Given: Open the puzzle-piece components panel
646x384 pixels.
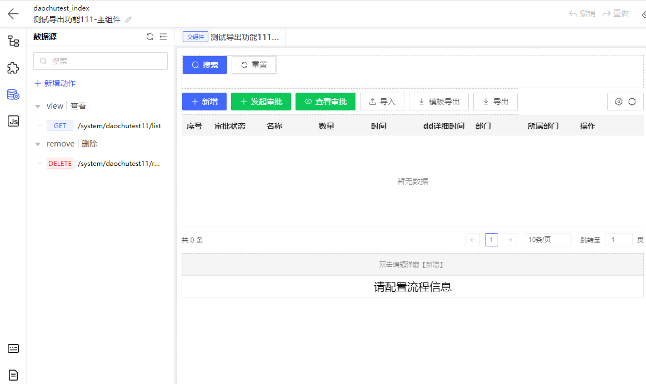Looking at the screenshot, I should (x=13, y=68).
